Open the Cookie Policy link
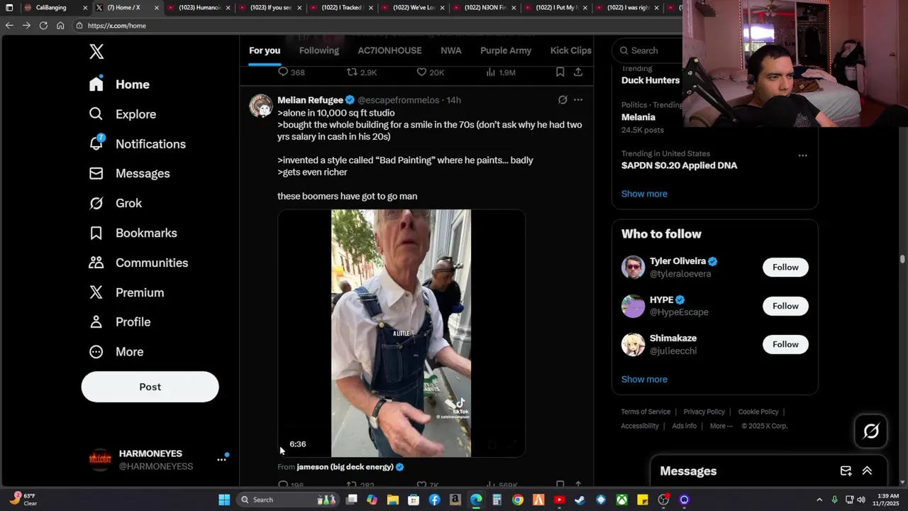Viewport: 908px width, 511px height. tap(758, 412)
